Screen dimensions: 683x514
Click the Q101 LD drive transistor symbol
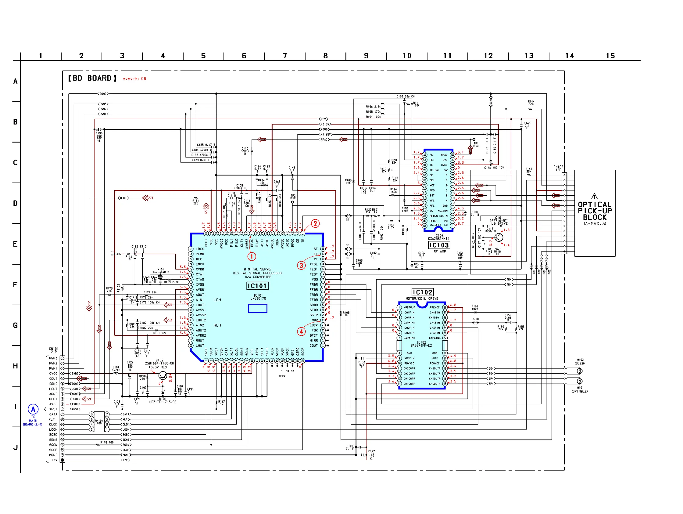[499, 237]
